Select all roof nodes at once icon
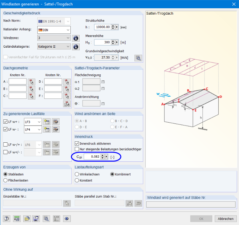239x225 pixels. (67, 104)
